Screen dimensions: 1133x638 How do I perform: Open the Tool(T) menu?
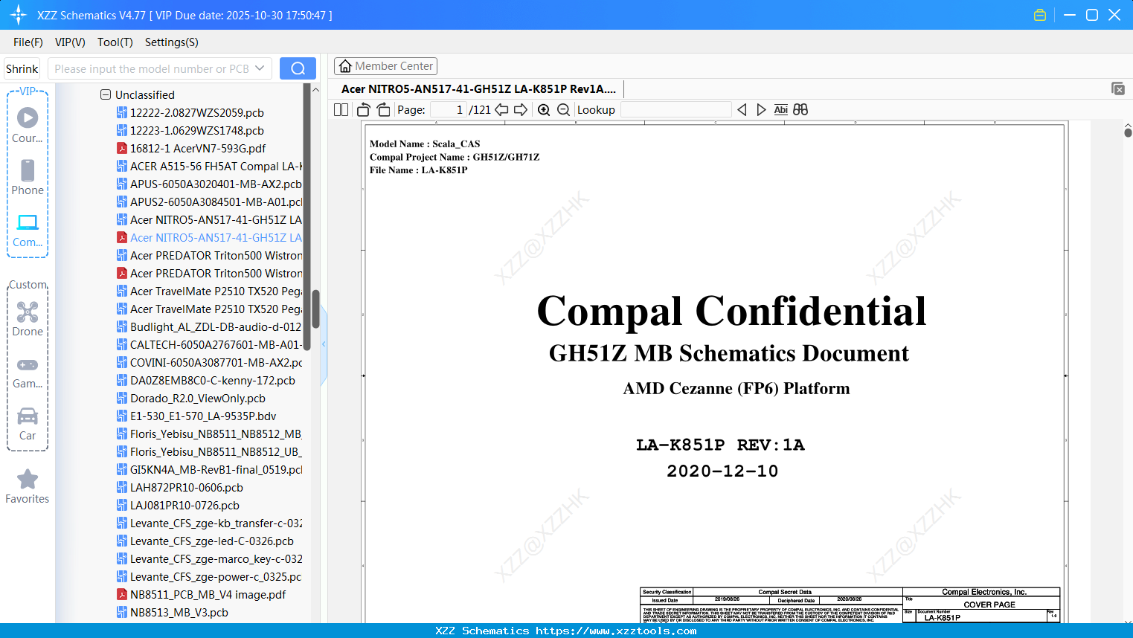[115, 42]
